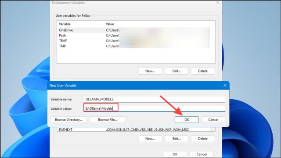Viewport: 281px width, 158px height.
Task: Open the Browse File picker
Action: pyautogui.click(x=108, y=119)
